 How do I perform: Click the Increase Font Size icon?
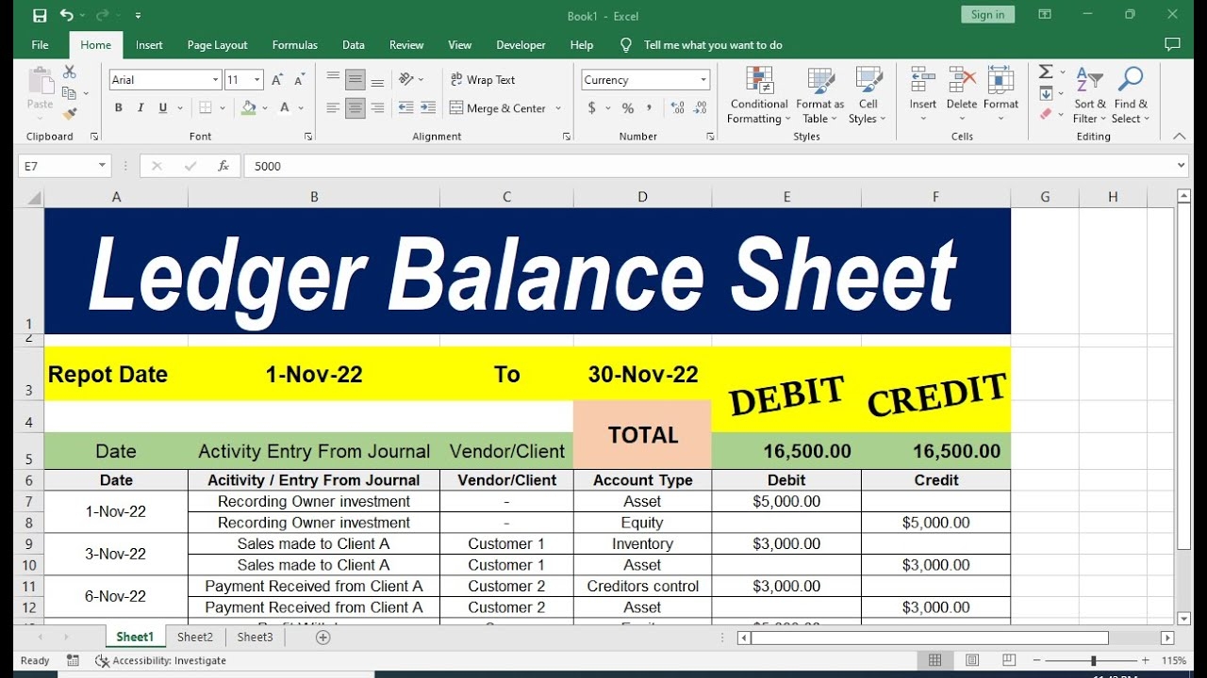click(276, 80)
